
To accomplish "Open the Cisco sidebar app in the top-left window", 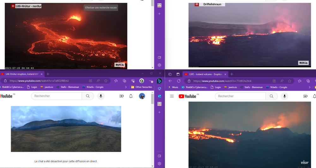I will pyautogui.click(x=160, y=5).
